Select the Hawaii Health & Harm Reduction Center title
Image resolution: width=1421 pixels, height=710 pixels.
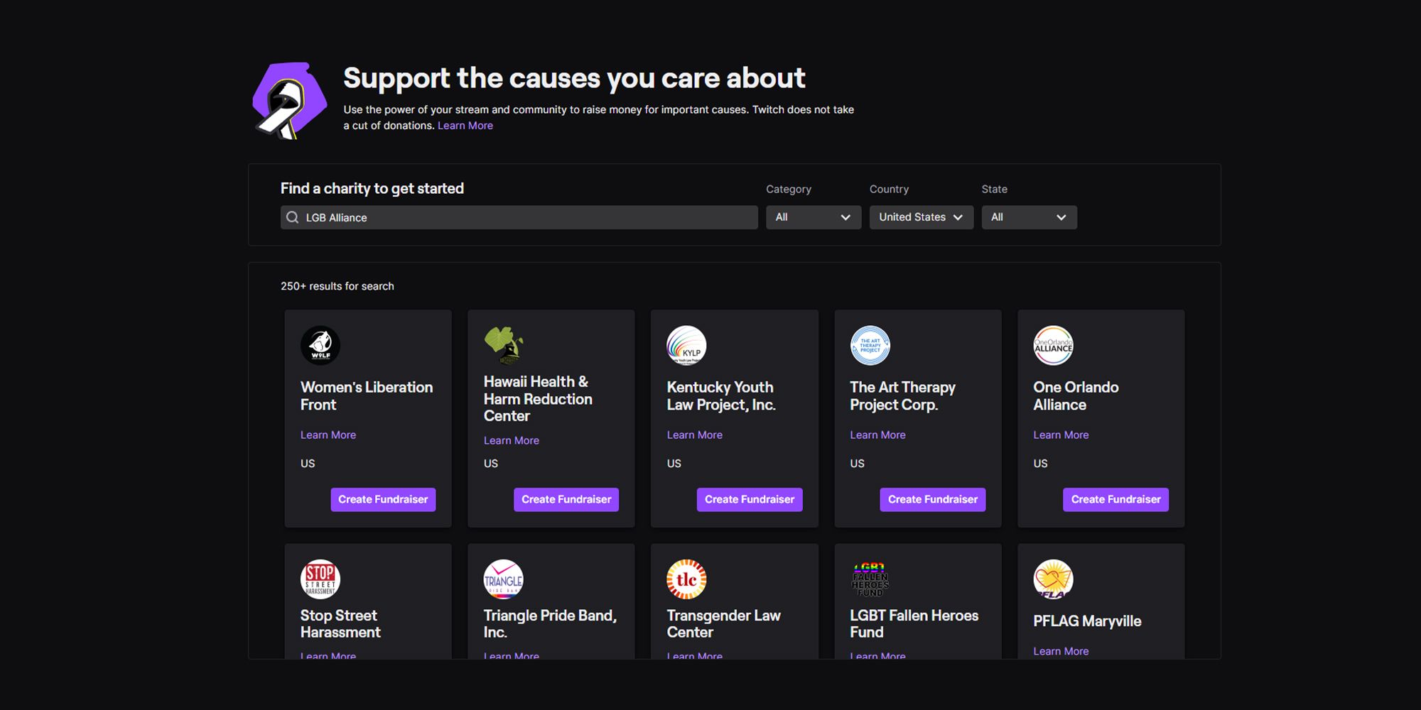[538, 398]
